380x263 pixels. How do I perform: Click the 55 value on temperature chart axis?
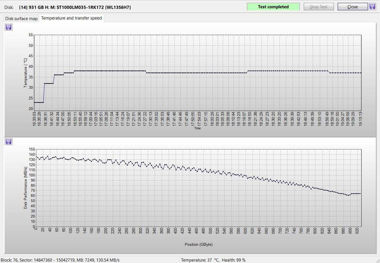(31, 35)
